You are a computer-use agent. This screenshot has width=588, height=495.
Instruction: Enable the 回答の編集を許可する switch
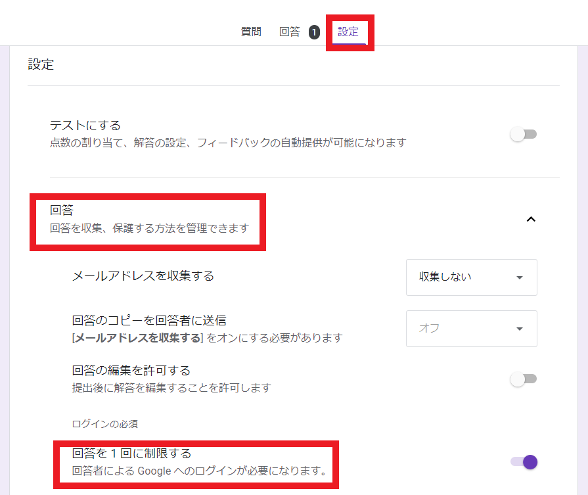524,379
